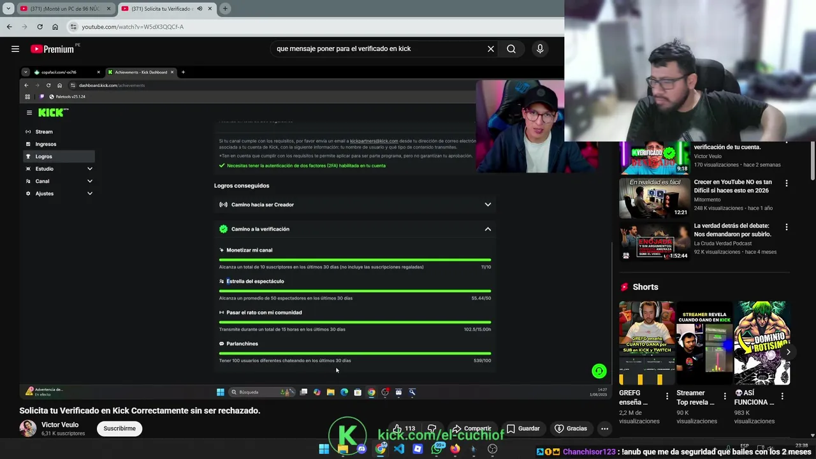Save the video with Guardar
The image size is (816, 459).
point(523,428)
